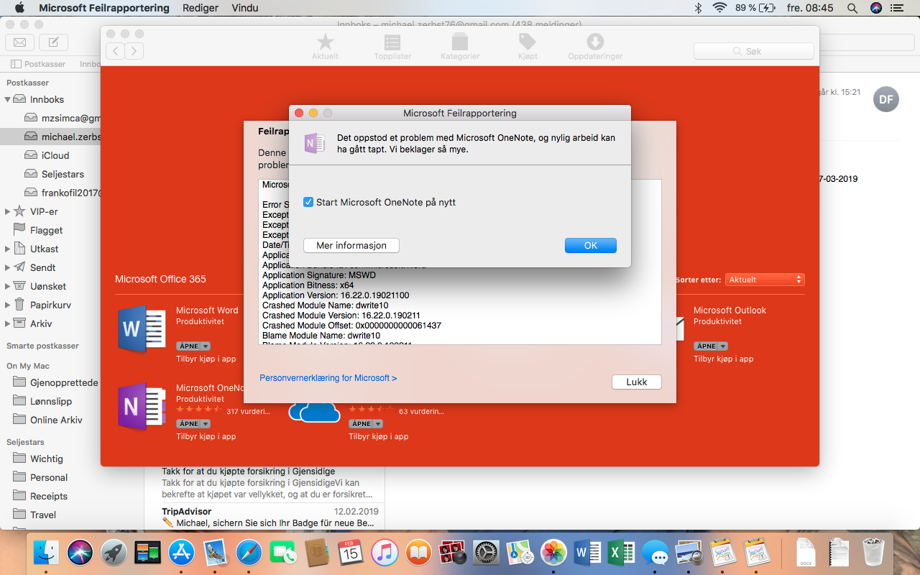
Task: Click ÅPNE dropdown arrow under Microsoft Outlook
Action: click(722, 346)
